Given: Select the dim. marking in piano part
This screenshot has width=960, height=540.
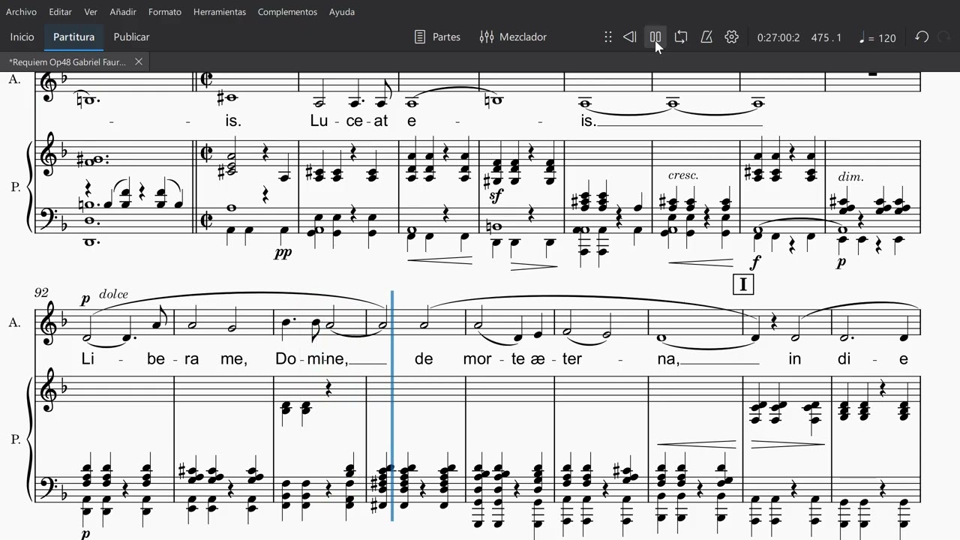Looking at the screenshot, I should [851, 178].
